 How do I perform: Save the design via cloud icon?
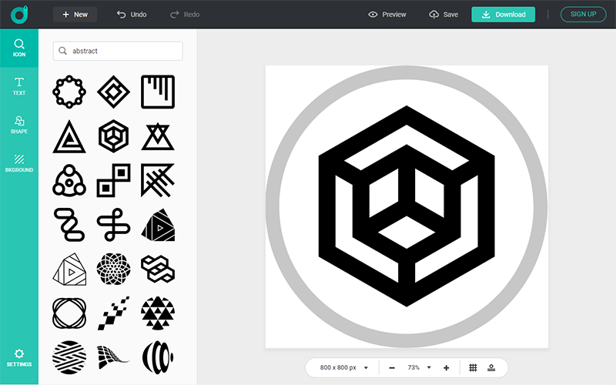tap(444, 15)
